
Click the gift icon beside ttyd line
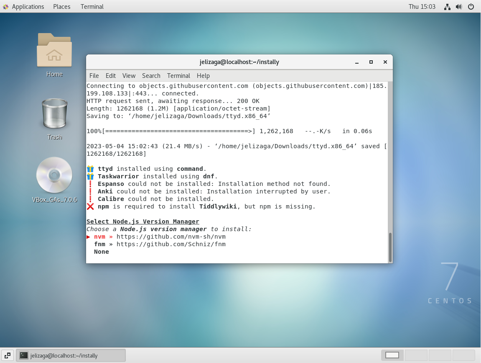(x=90, y=169)
